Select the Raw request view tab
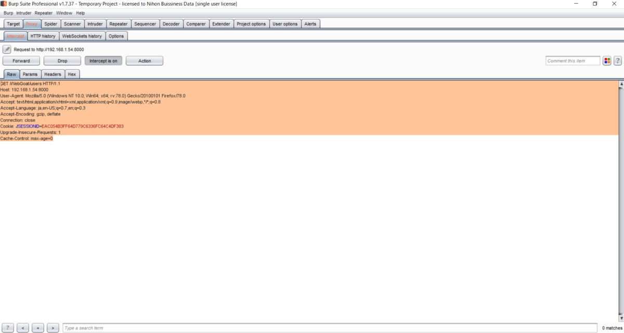The image size is (624, 333). (11, 74)
